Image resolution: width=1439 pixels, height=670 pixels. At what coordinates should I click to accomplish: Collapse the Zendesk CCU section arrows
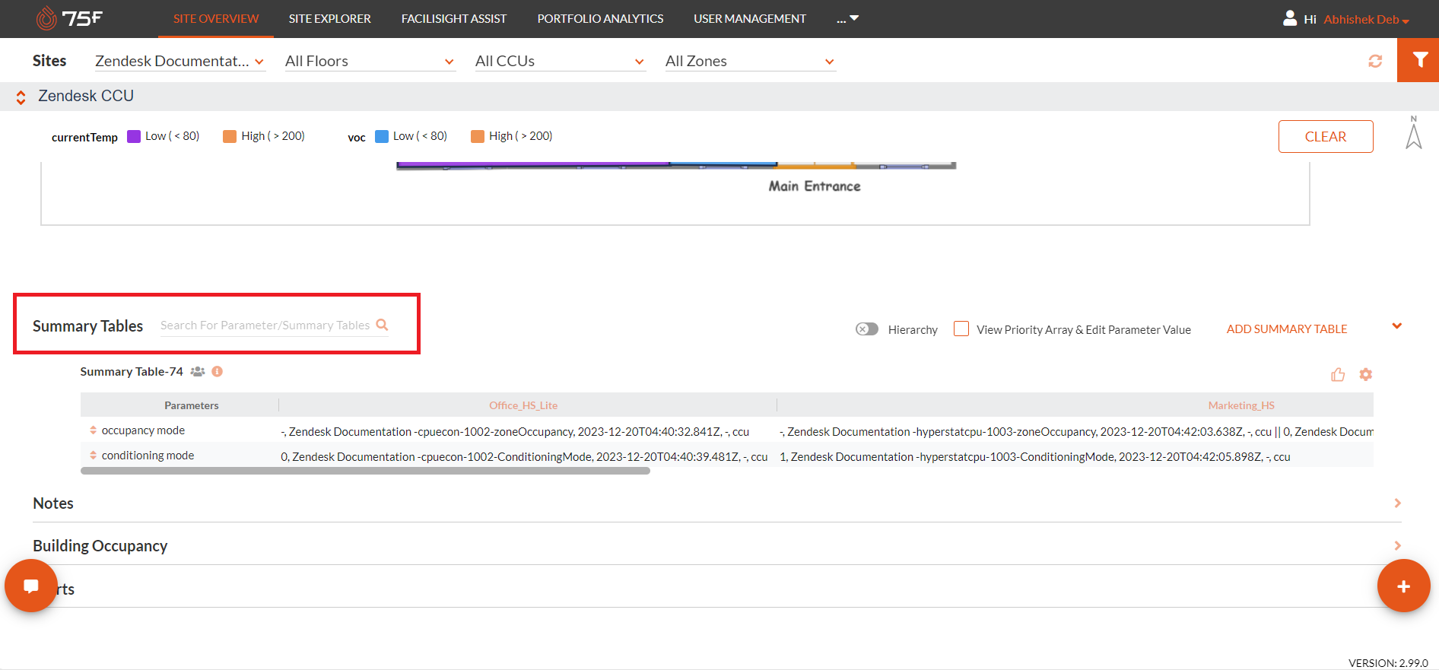21,97
